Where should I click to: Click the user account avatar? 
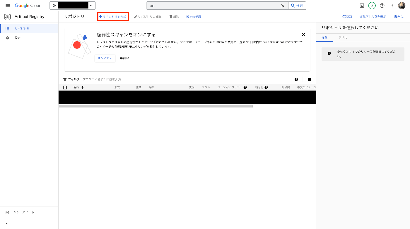[x=402, y=6]
